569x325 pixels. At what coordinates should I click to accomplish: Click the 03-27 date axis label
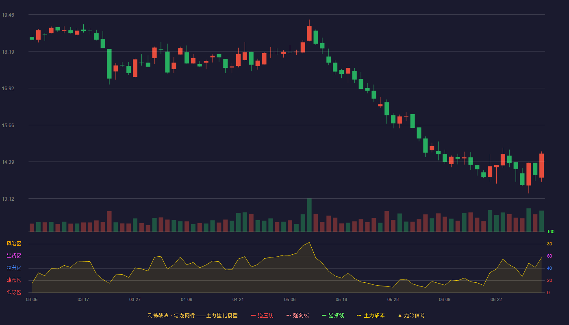(135, 299)
